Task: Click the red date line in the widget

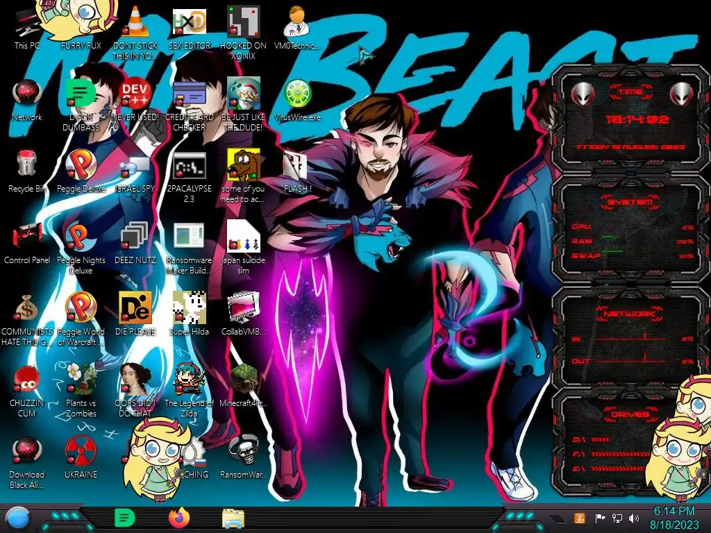Action: click(x=630, y=147)
